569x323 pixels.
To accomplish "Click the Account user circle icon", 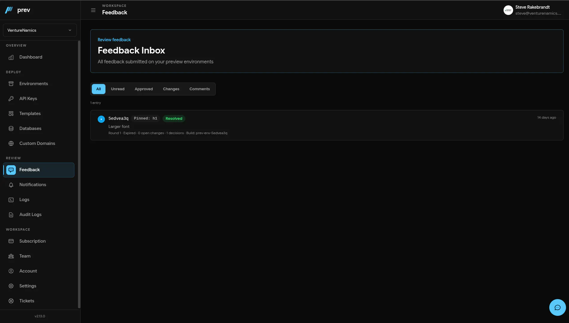I will [11, 271].
